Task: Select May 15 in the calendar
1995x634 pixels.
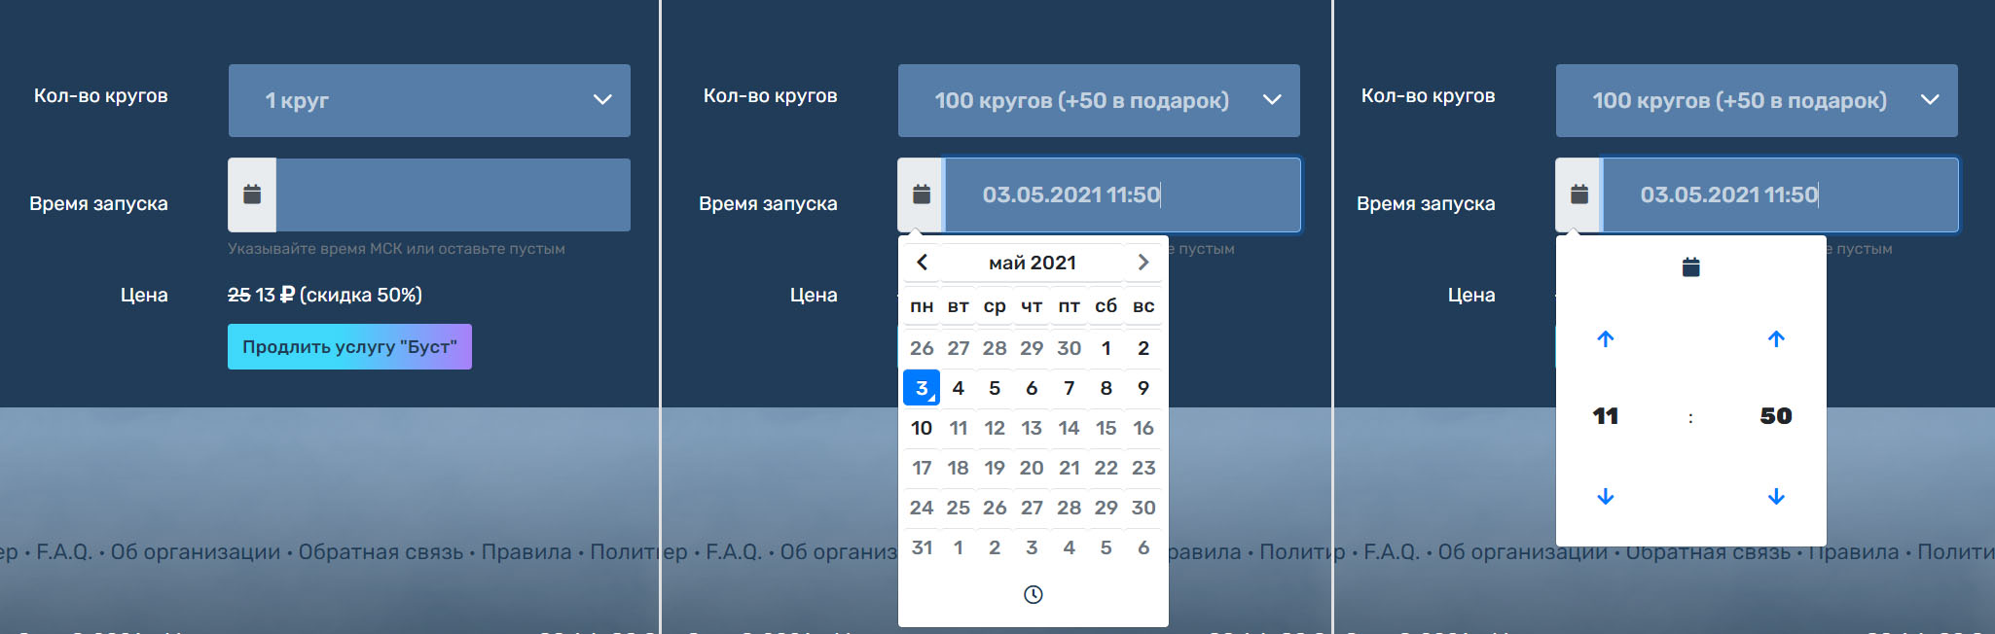Action: coord(1106,428)
